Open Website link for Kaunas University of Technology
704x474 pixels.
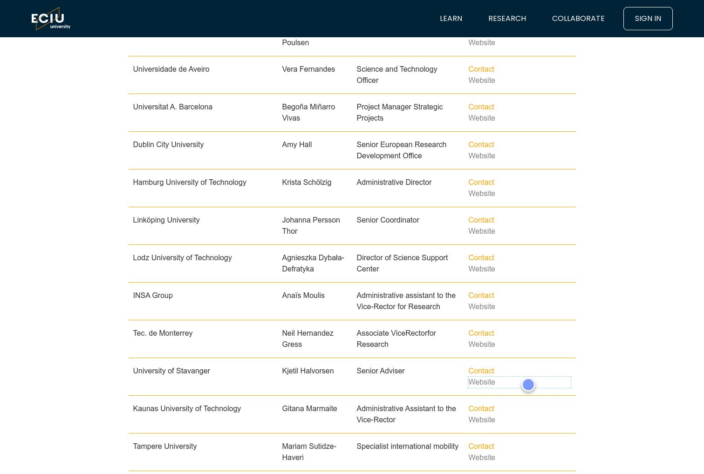482,420
